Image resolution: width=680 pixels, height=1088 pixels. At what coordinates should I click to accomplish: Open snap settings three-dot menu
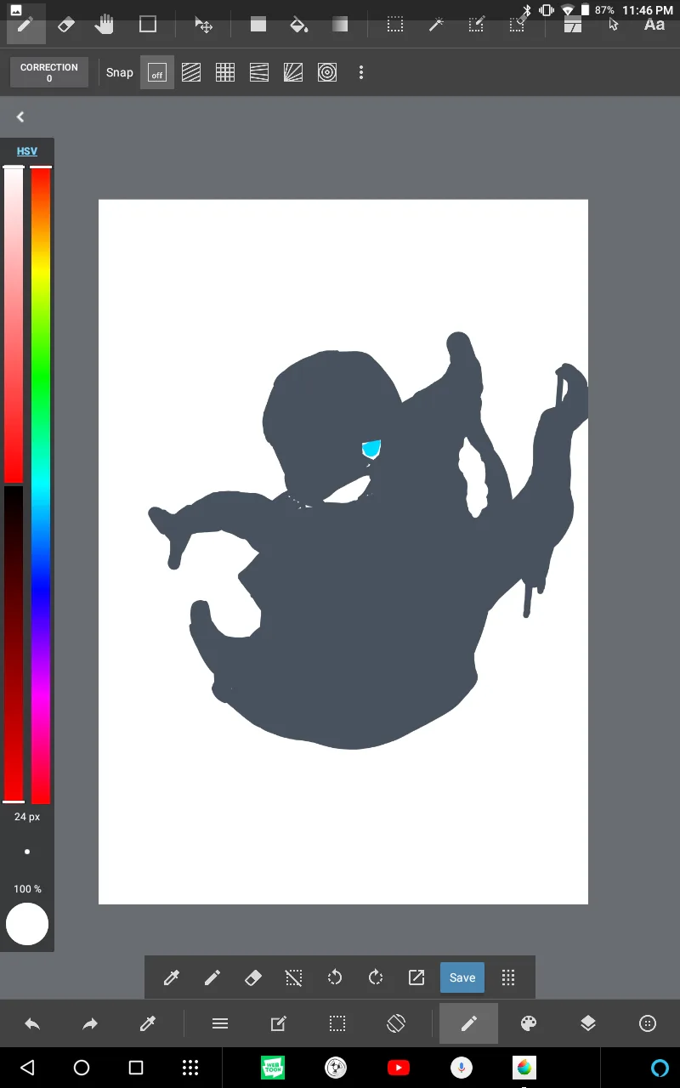pos(361,72)
